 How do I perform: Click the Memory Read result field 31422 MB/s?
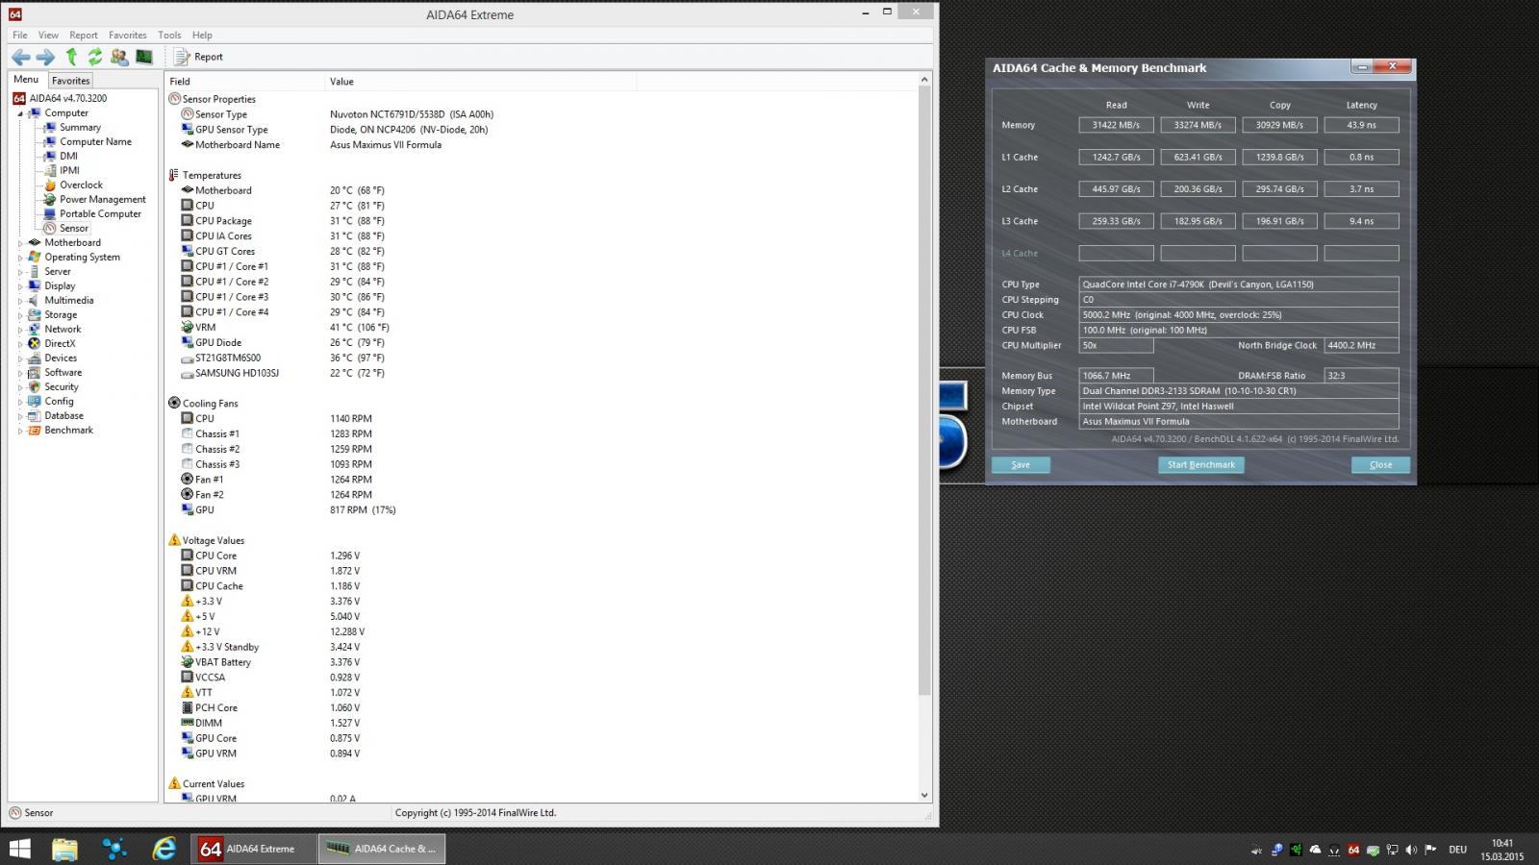(1116, 125)
